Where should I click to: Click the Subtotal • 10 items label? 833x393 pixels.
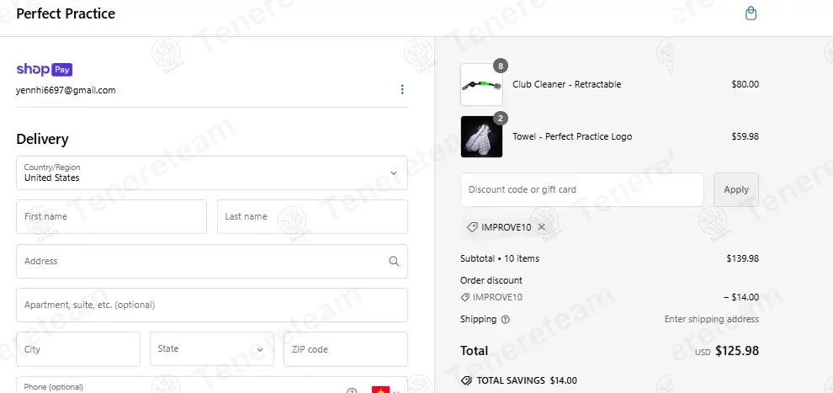point(499,258)
